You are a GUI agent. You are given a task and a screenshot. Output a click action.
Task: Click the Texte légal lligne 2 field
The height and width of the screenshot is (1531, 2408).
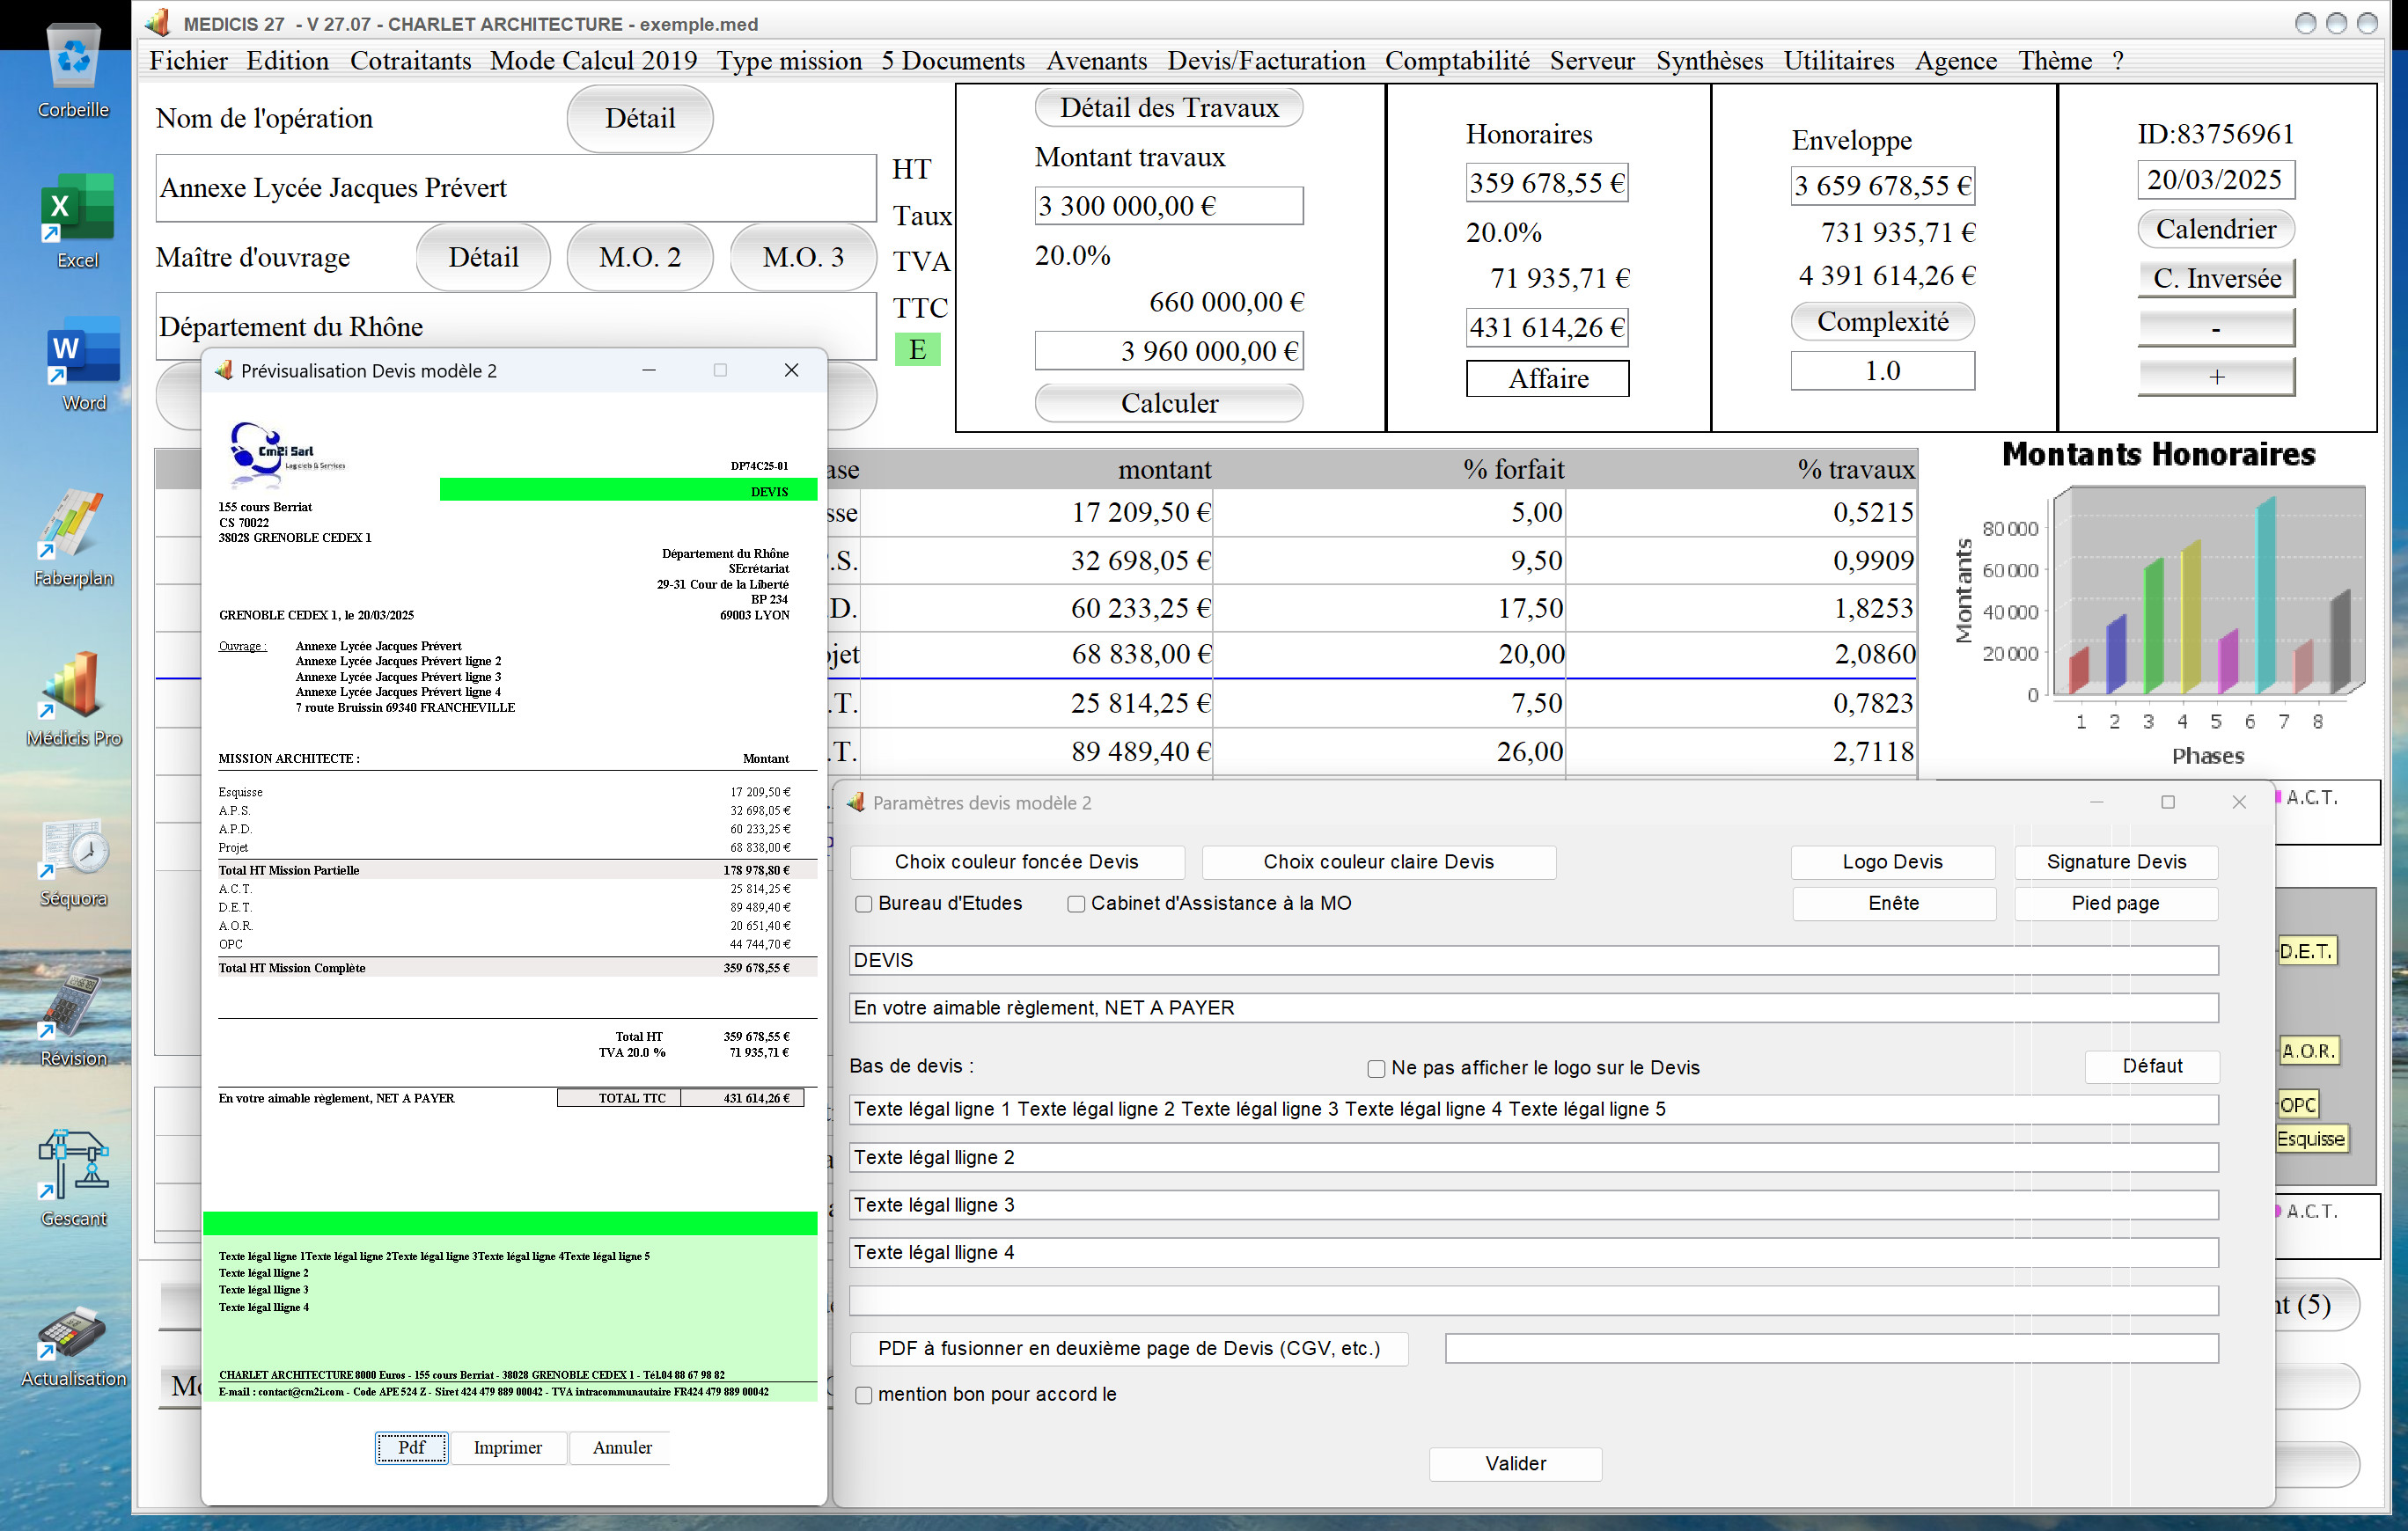(x=1533, y=1157)
